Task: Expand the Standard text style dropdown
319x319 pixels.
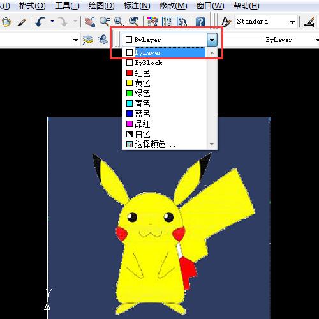Action: tap(292, 22)
